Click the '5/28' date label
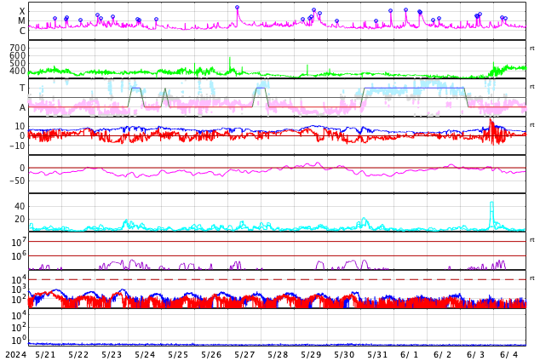This screenshot has height=361, width=540. [278, 355]
